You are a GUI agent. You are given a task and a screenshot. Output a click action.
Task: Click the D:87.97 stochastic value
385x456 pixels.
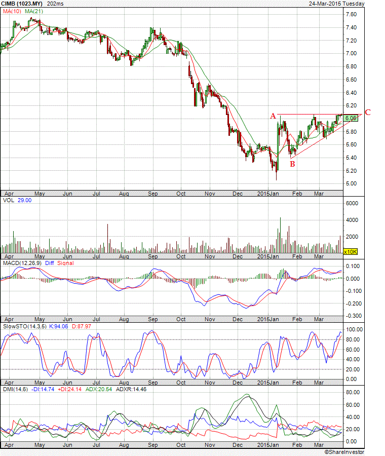82,327
